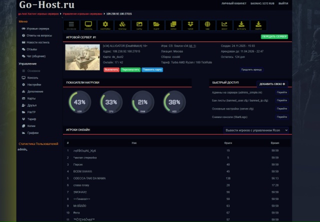Click the green Передать сервер button
Viewport: 320px width, 222px height.
(x=274, y=36)
